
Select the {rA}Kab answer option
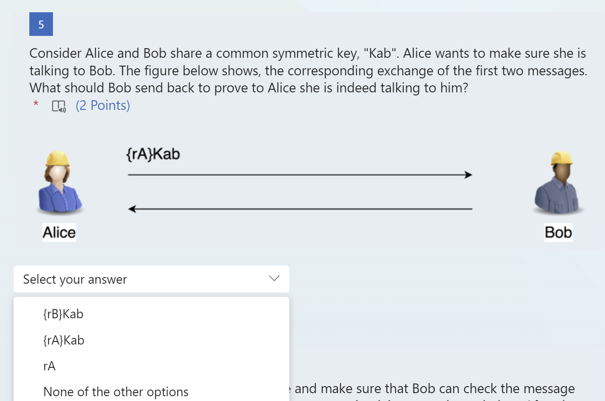coord(63,340)
